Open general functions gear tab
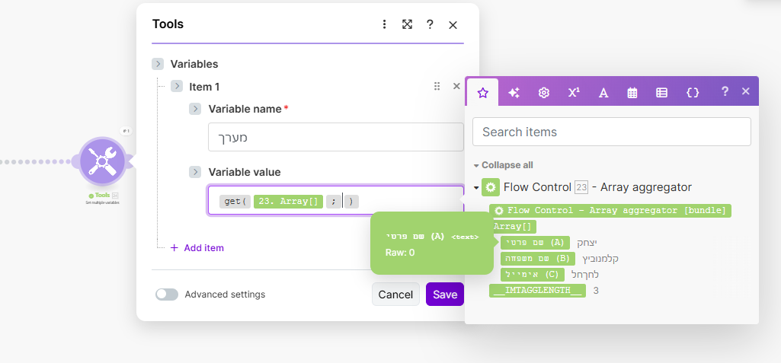The image size is (781, 363). point(544,92)
